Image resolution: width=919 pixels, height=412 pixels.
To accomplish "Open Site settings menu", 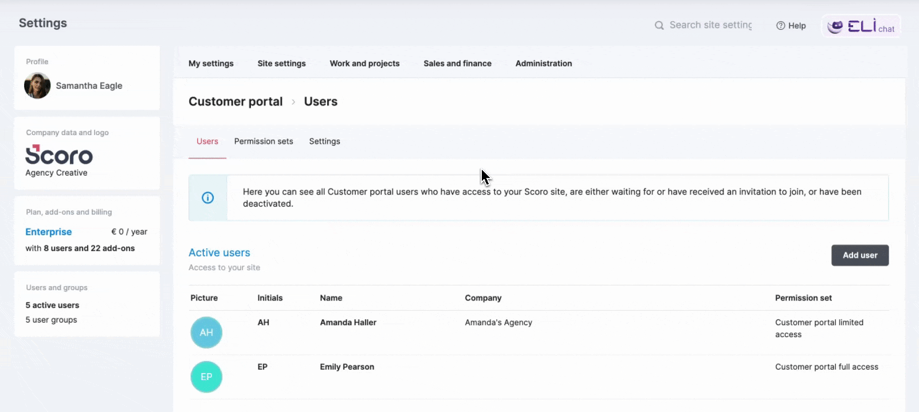I will 281,64.
